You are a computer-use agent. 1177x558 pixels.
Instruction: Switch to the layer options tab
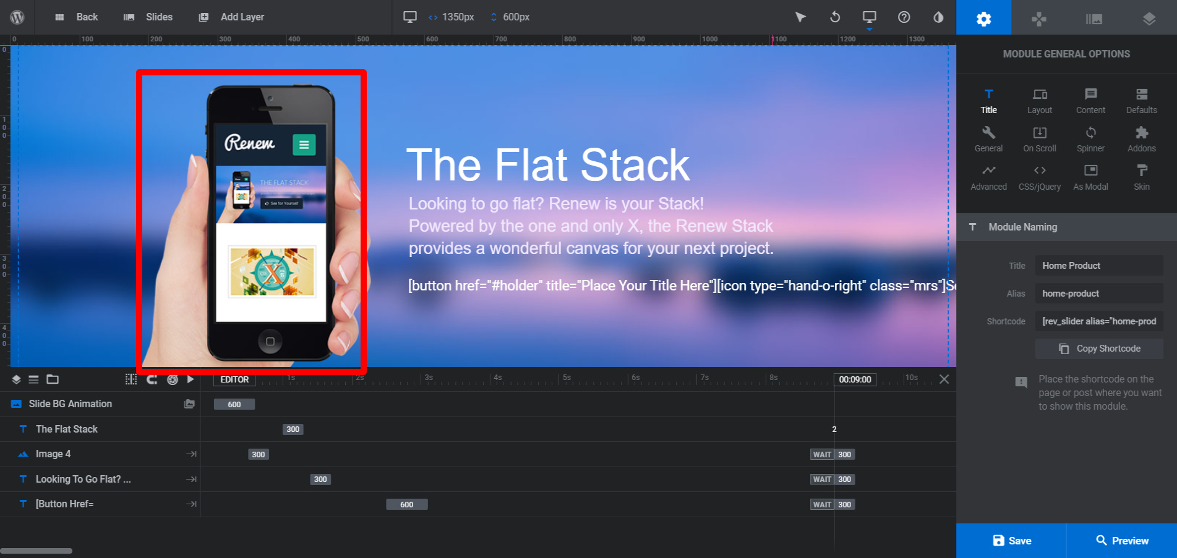click(x=1149, y=18)
